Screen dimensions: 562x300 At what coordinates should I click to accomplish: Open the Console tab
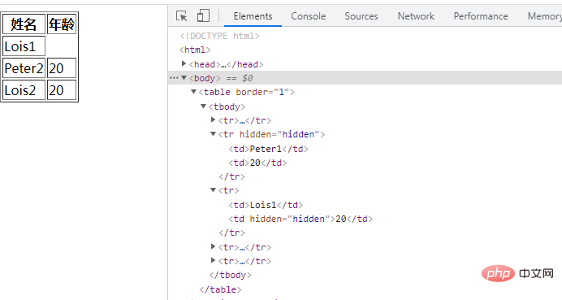[x=309, y=16]
